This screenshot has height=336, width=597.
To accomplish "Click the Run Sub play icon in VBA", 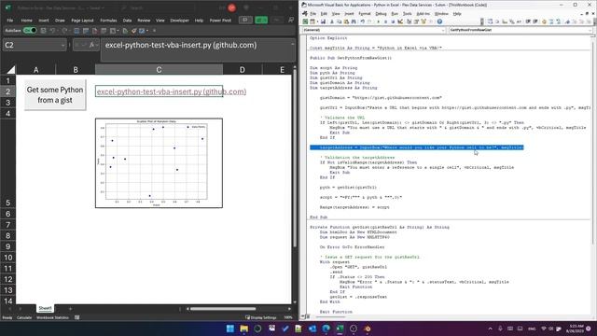I will click(379, 21).
